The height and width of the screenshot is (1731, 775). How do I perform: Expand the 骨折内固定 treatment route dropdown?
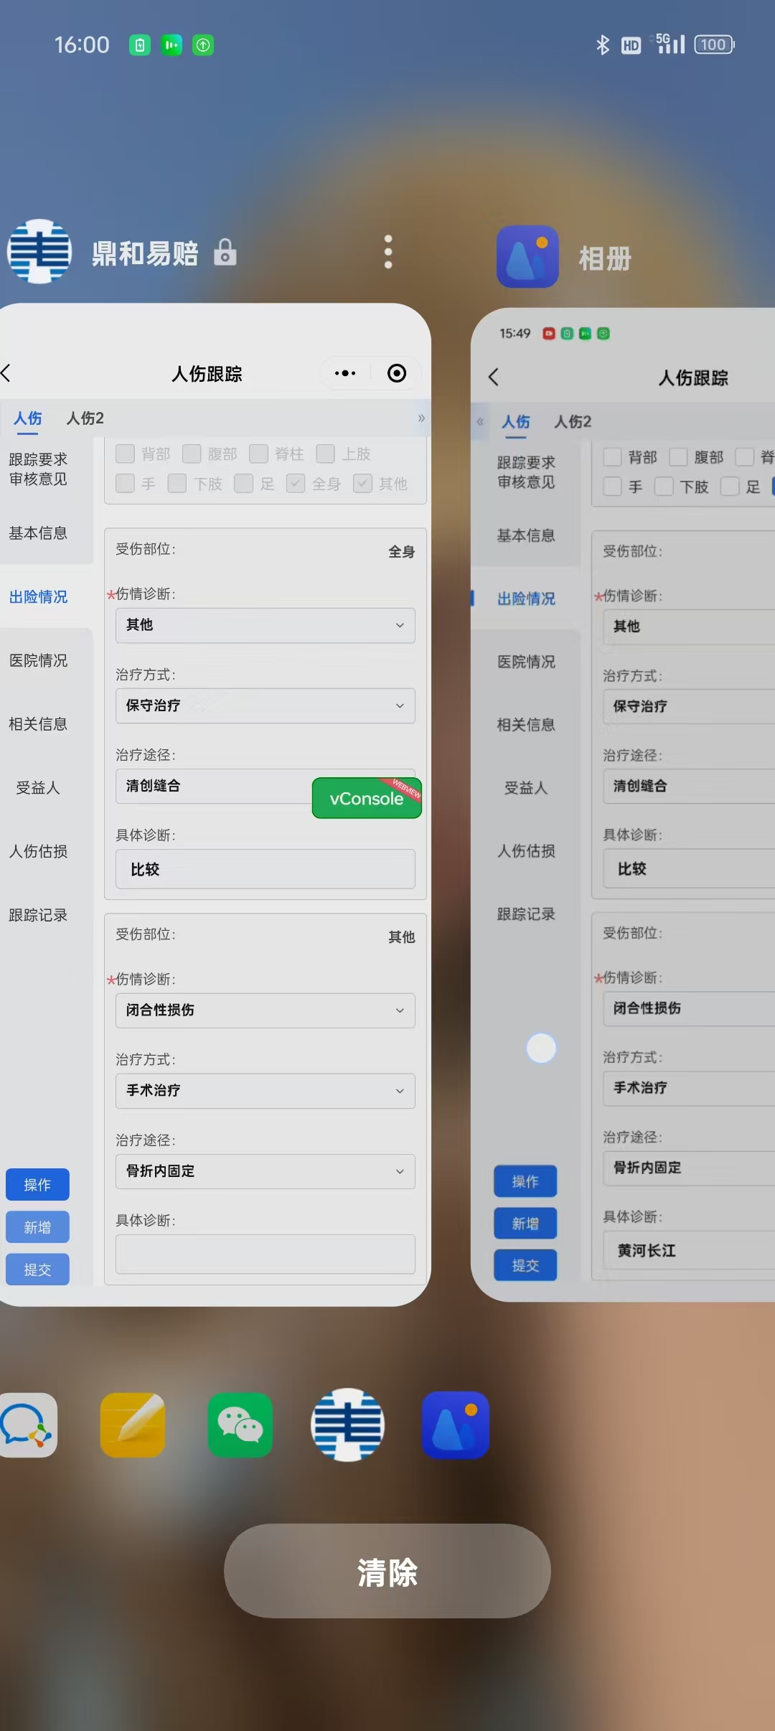[x=265, y=1171]
